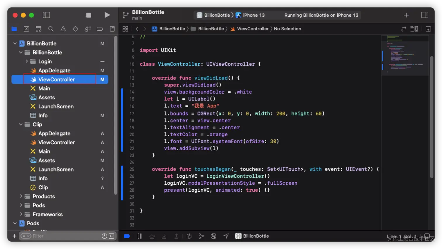The image size is (442, 249).
Task: Expand the Frameworks folder
Action: [21, 214]
